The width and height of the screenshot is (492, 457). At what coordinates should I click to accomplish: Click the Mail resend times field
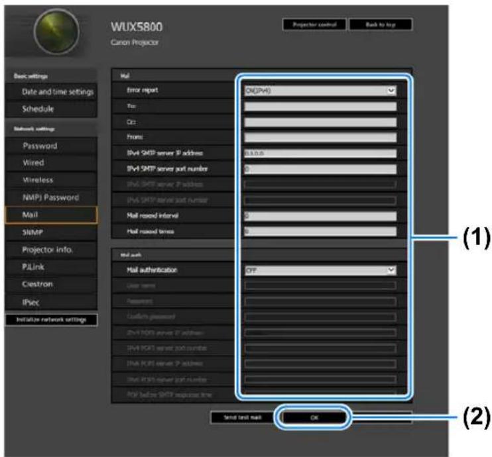click(320, 231)
